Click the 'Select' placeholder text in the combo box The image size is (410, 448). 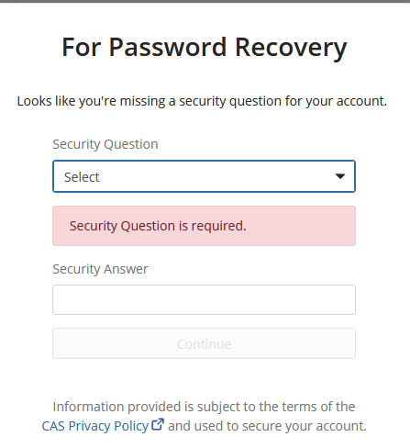pyautogui.click(x=82, y=177)
